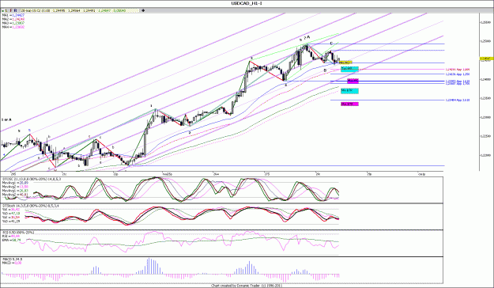Click the green dot indicator in toolbar
494x288 pixels.
click(x=2, y=11)
